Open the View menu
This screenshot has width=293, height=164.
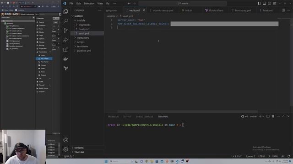(100, 3)
